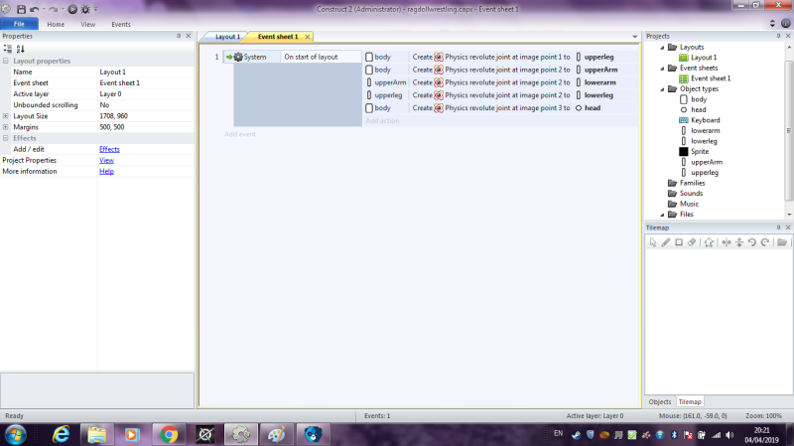The height and width of the screenshot is (446, 794).
Task: Click the Save icon in quick access toolbar
Action: (21, 9)
